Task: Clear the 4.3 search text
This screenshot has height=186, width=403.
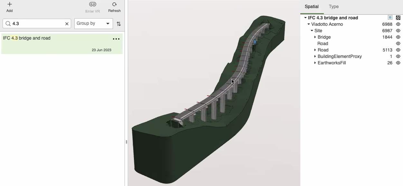Action: click(67, 23)
